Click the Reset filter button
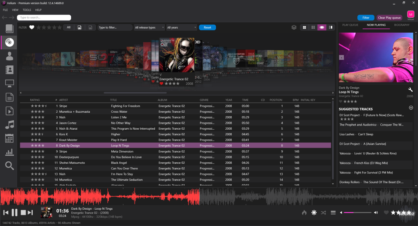The height and width of the screenshot is (226, 418). (x=207, y=27)
